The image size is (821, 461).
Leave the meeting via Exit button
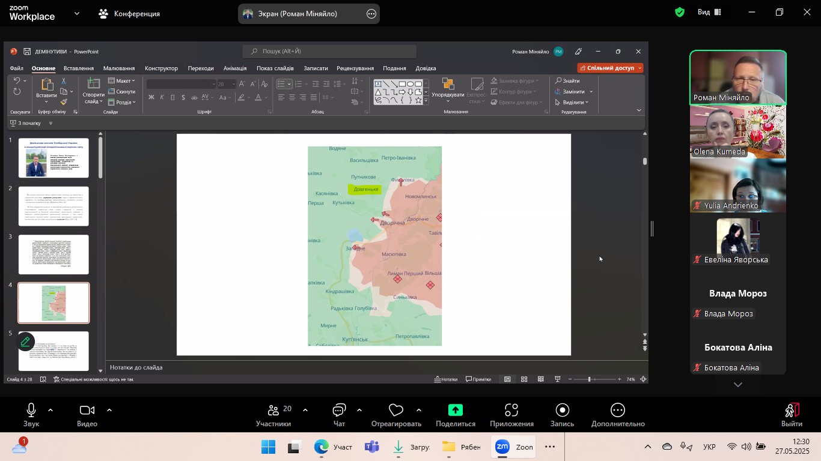coord(792,412)
